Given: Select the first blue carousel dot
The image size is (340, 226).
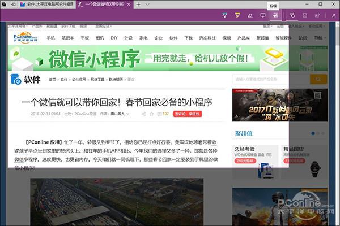Looking at the screenshot, I should coord(313,133).
